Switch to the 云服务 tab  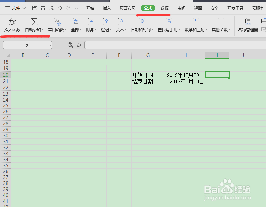click(258, 8)
